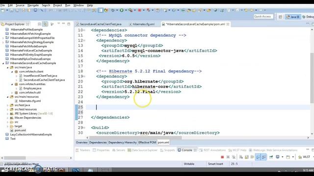
Task: Click Pin Console icon
Action: pyautogui.click(x=271, y=157)
